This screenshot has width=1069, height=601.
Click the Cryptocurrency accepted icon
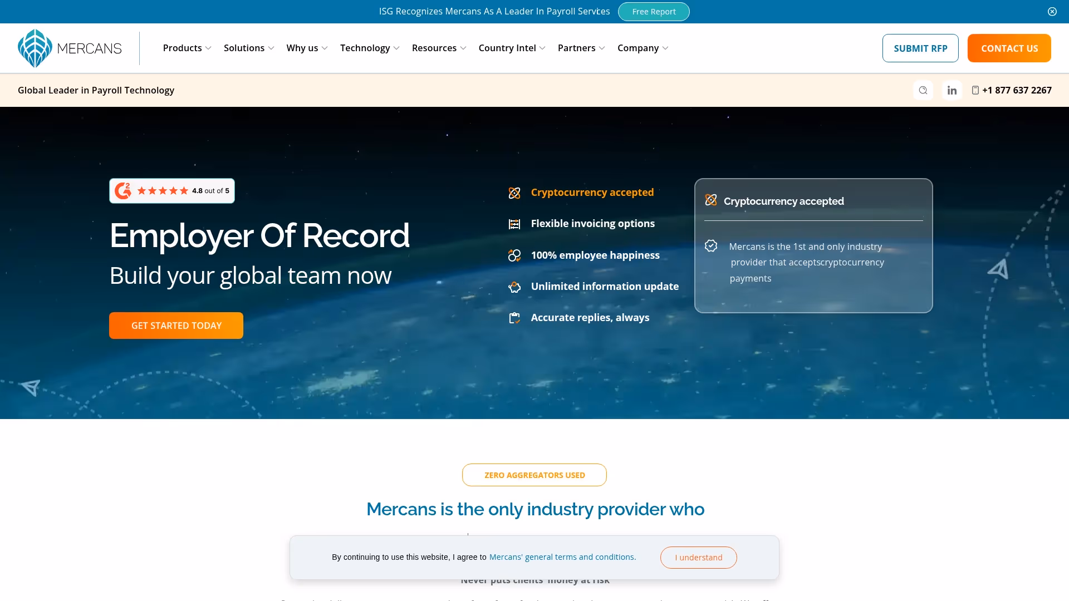pyautogui.click(x=514, y=193)
